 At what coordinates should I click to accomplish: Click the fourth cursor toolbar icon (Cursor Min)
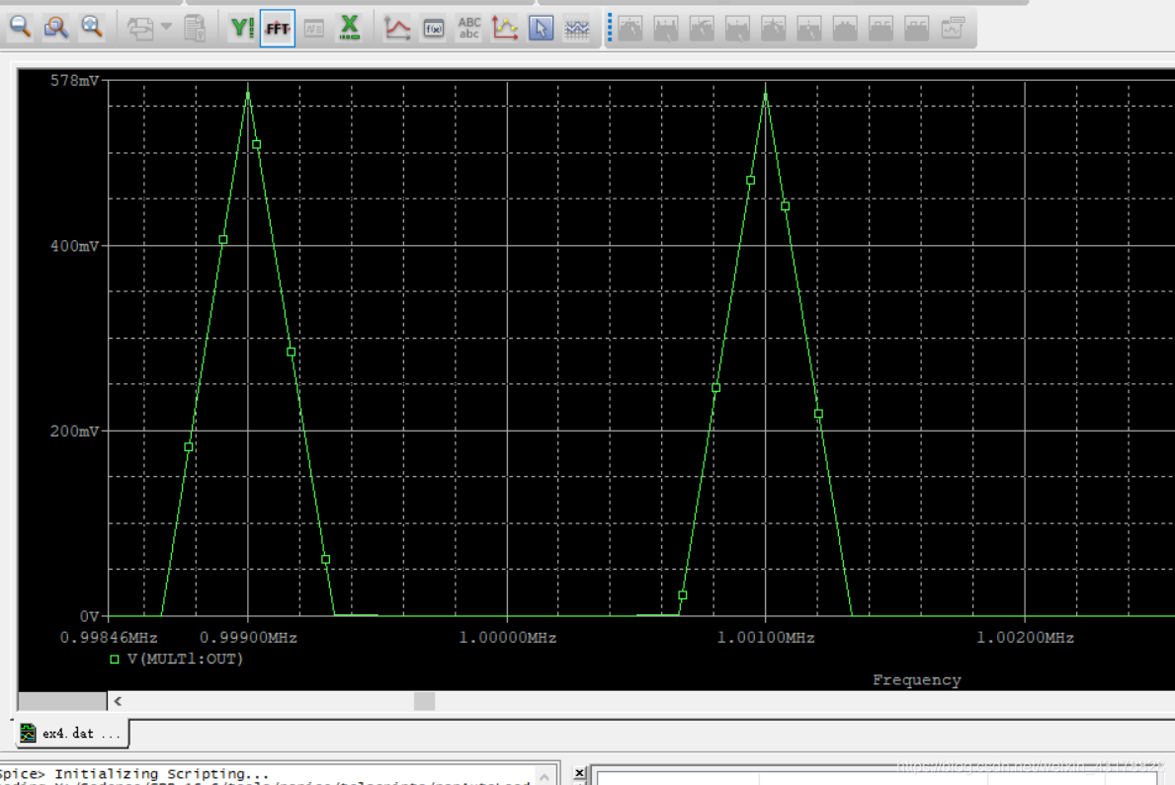click(737, 29)
